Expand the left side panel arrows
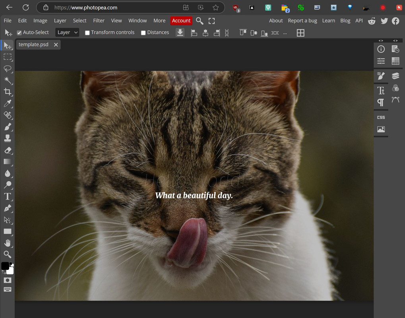 coord(381,41)
